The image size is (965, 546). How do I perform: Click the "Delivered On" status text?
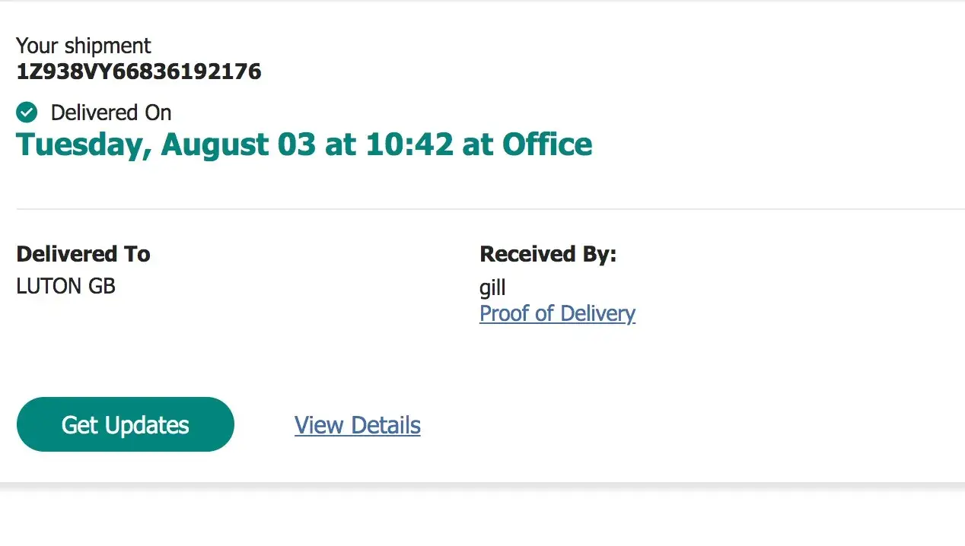click(x=111, y=113)
